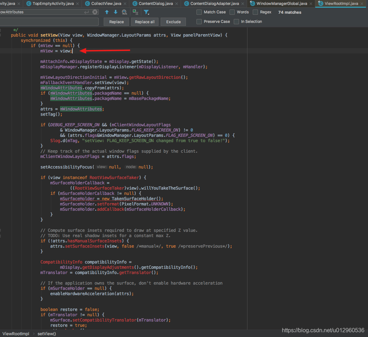Viewport: 368px width, 337px height.
Task: Click getRawLayoutDirection method call
Action: click(x=155, y=77)
